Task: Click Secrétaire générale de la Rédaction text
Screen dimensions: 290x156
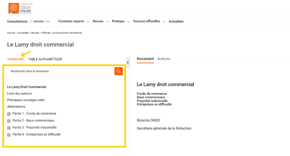Action: pos(164,128)
